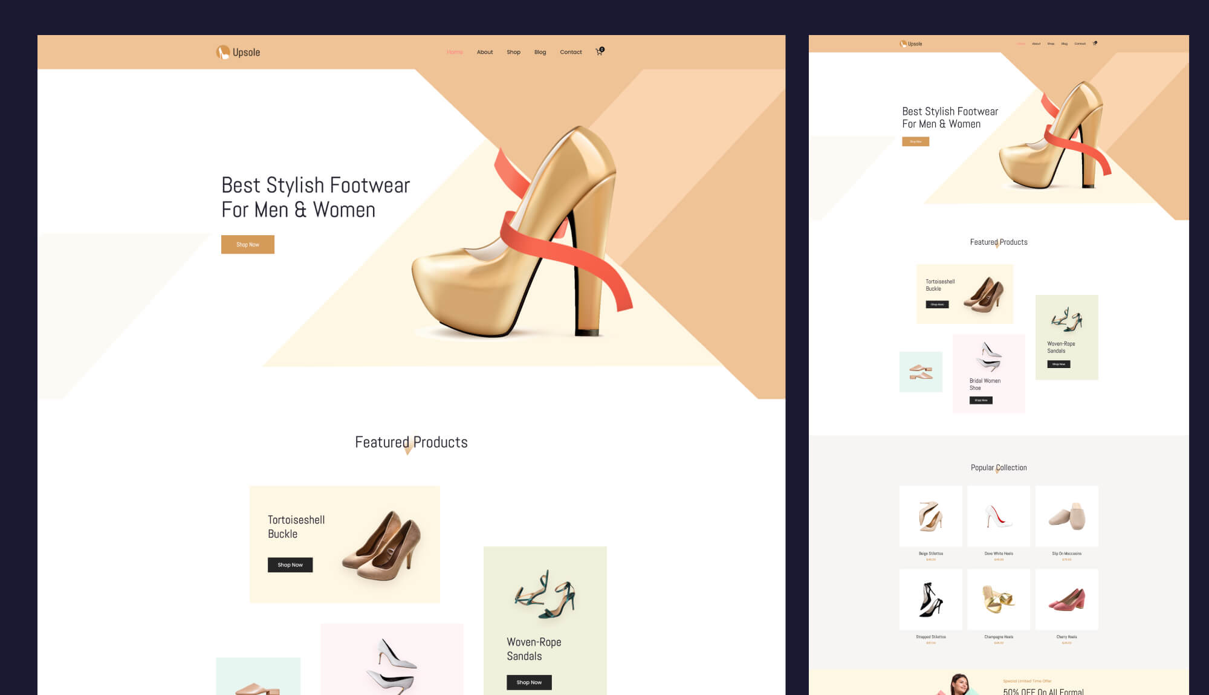Open Blog from the large preview navigation
Viewport: 1209px width, 695px height.
(540, 52)
